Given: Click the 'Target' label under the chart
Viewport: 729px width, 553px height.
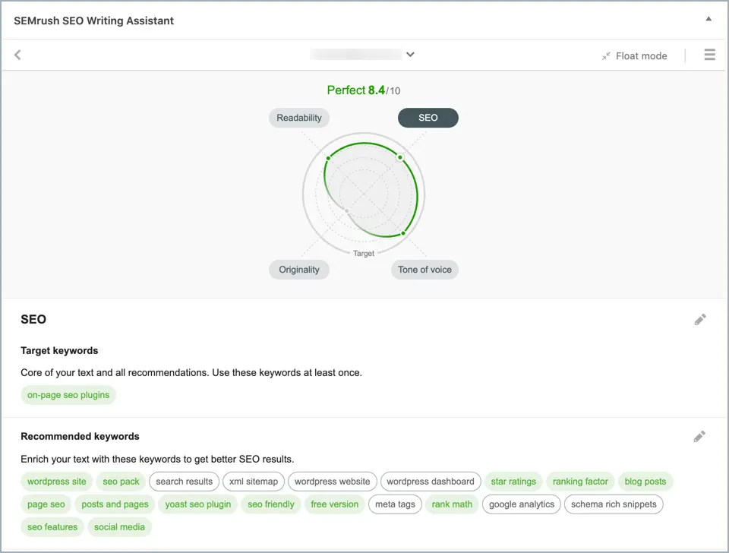Looking at the screenshot, I should tap(364, 254).
